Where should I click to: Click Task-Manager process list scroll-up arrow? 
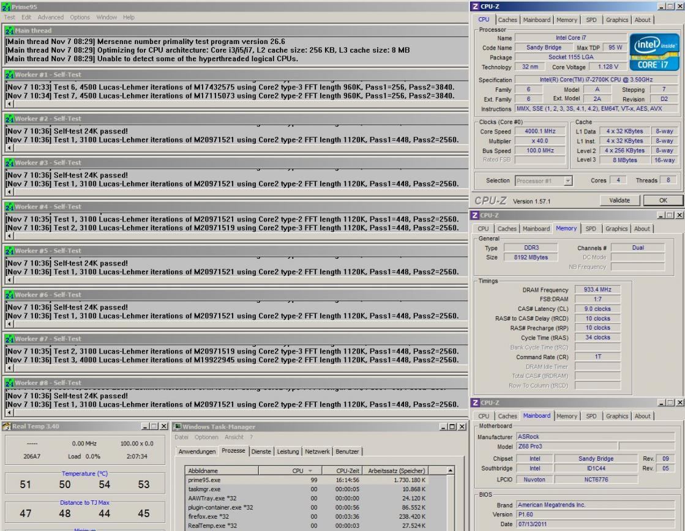450,470
